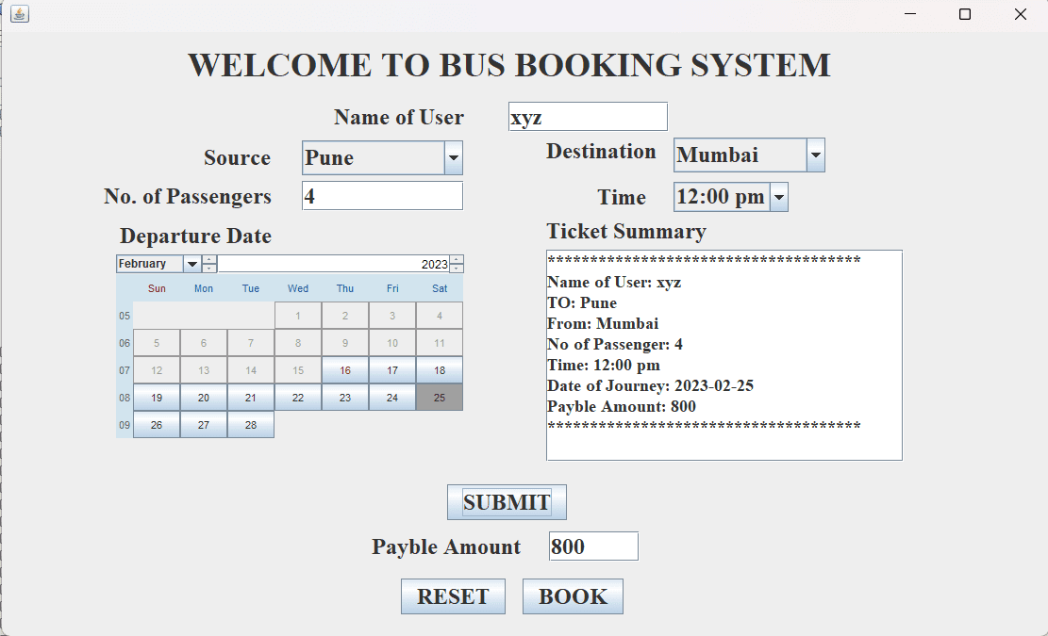Click the Java coffee cup icon in the title bar
Viewport: 1048px width, 636px height.
click(19, 14)
